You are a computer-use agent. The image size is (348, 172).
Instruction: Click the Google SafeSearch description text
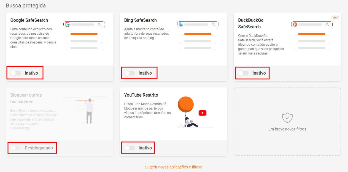pyautogui.click(x=33, y=38)
